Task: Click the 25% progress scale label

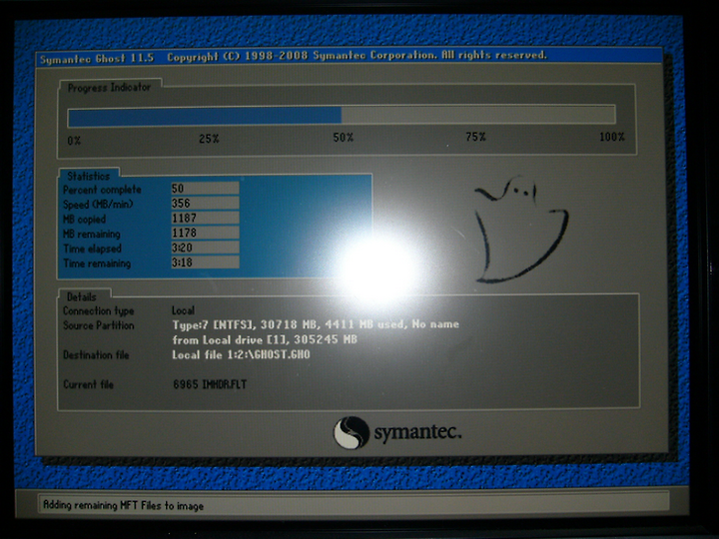Action: 209,139
